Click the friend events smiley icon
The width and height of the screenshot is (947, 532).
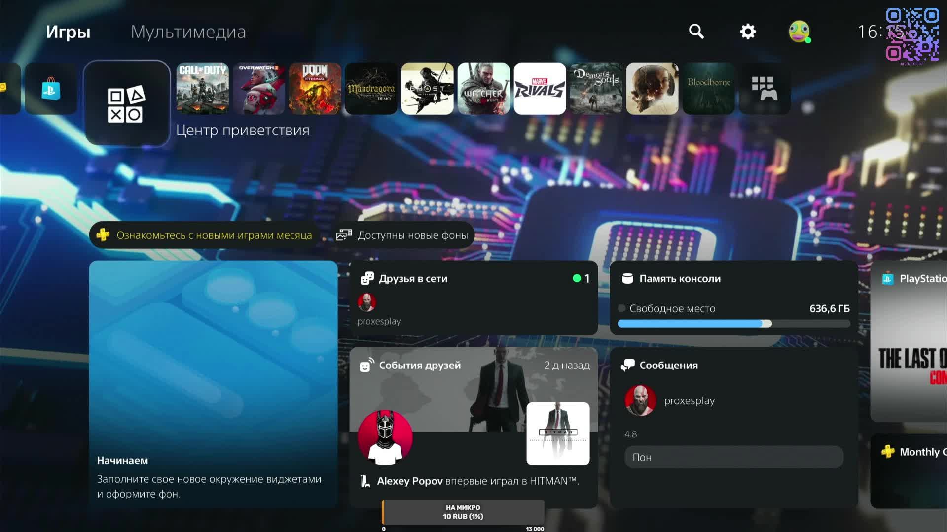[366, 365]
